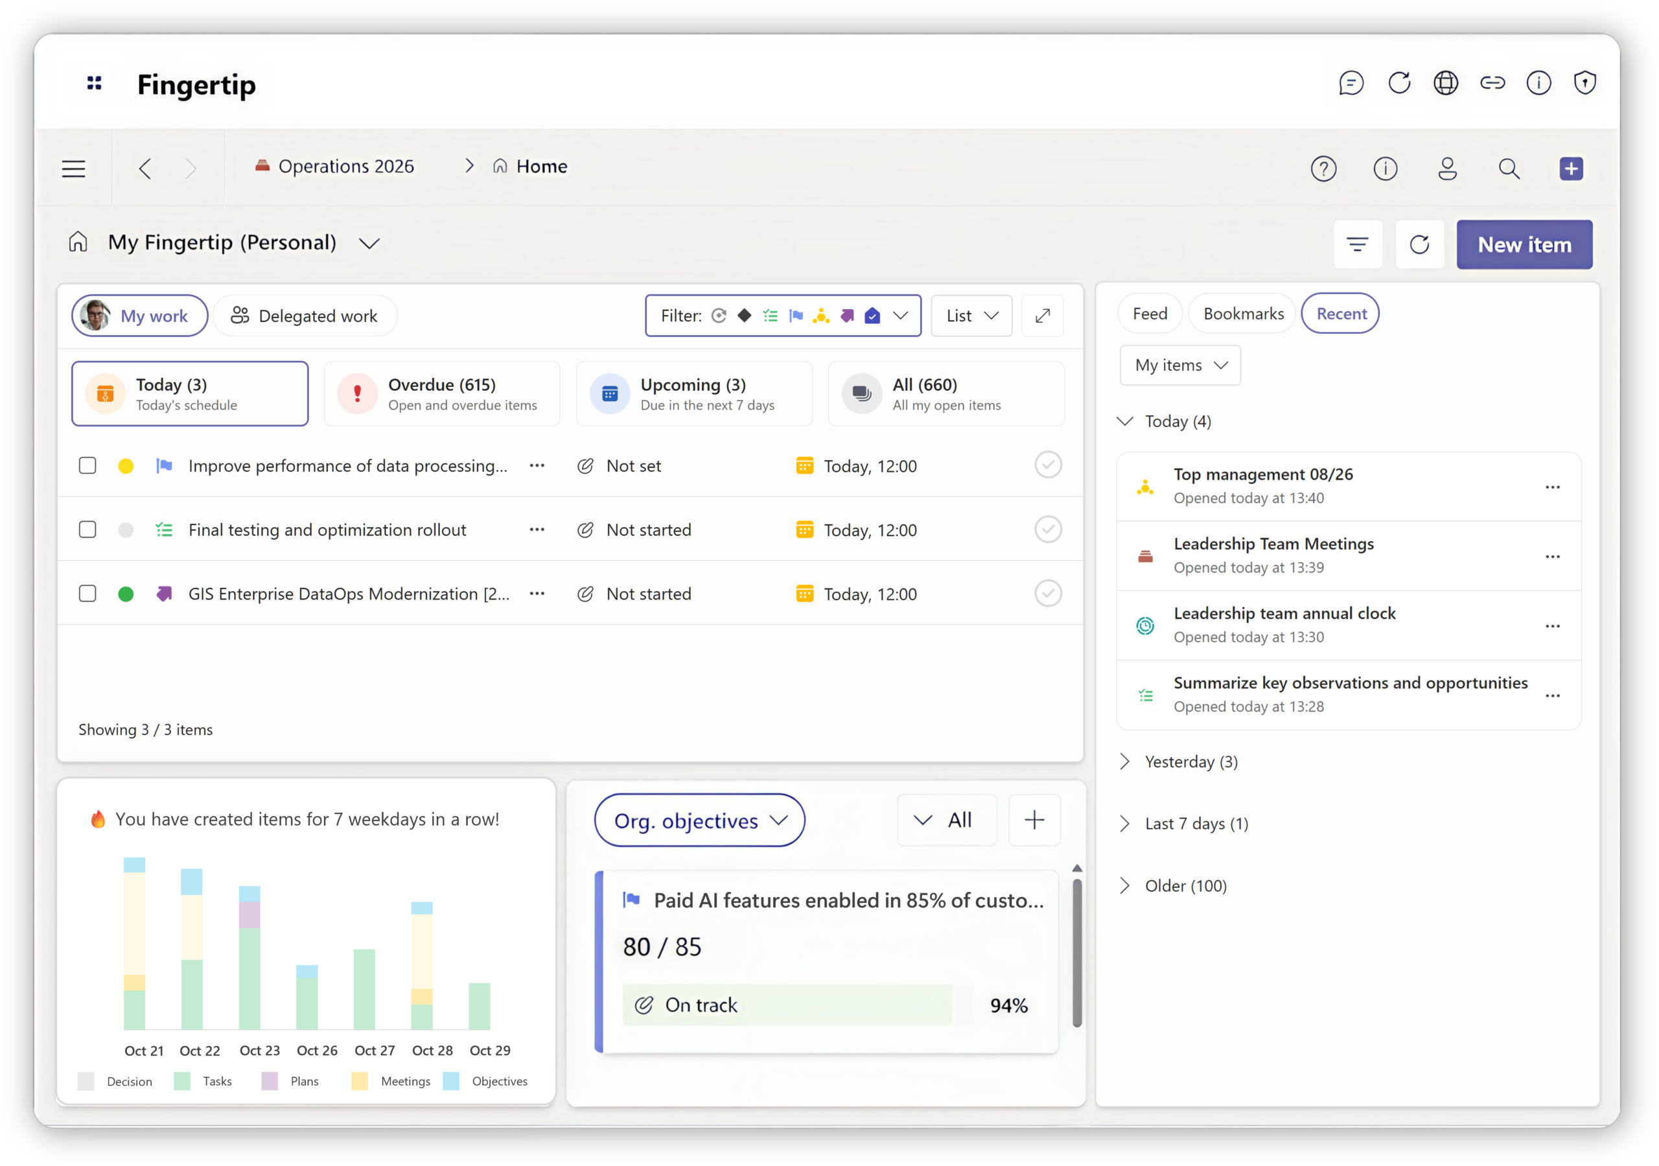The image size is (1659, 1166).
Task: Open the Operations 2026 breadcrumb
Action: [334, 167]
